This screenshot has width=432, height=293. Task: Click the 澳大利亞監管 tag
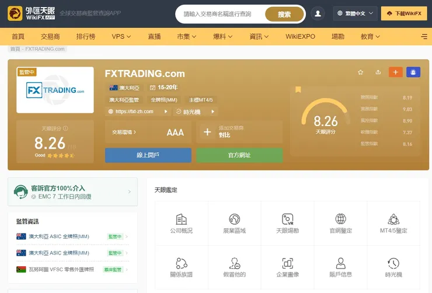[124, 100]
